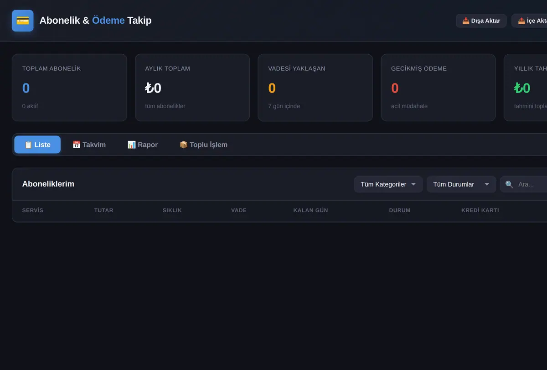Click the Abonelik & Ödeme Takip title
The image size is (547, 370).
[x=96, y=21]
